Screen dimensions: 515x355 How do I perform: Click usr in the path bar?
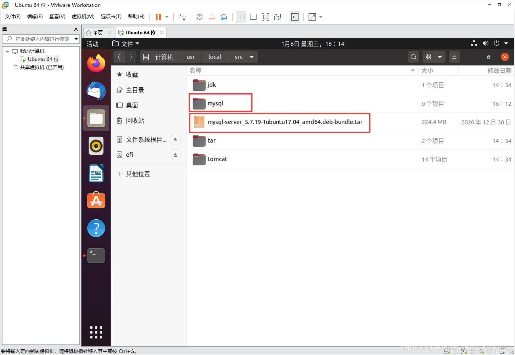191,57
